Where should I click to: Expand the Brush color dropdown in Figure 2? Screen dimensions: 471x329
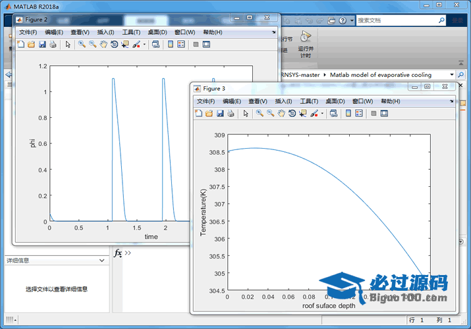tap(144, 45)
